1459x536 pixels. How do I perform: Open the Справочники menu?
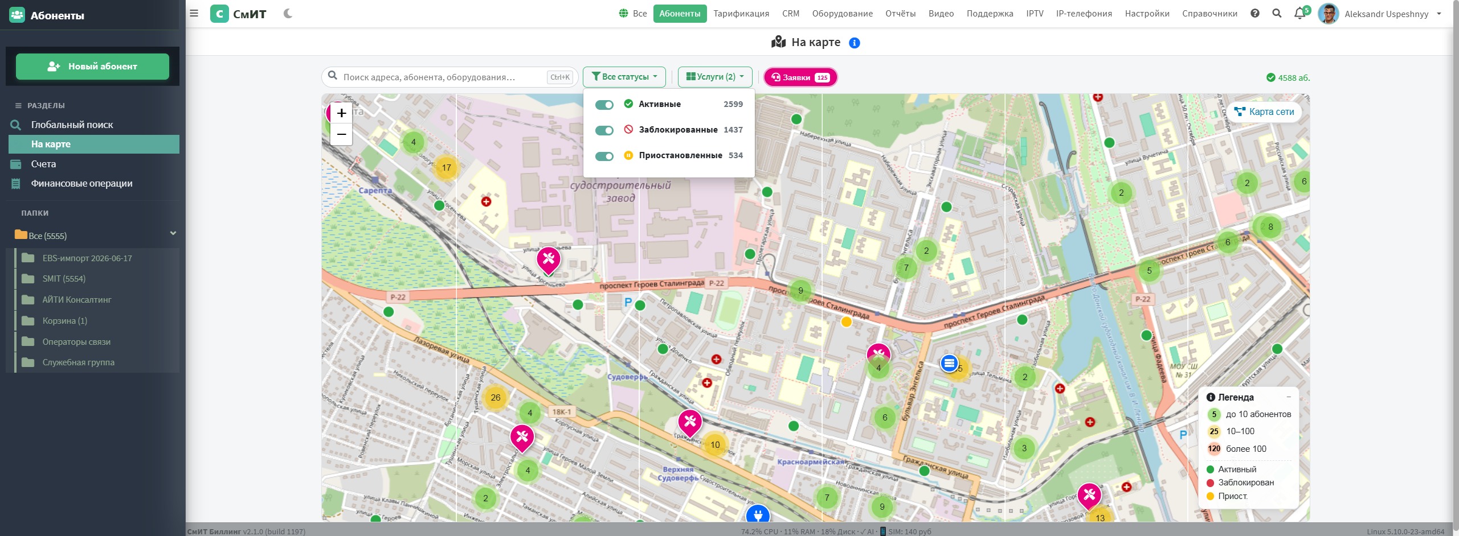1209,14
